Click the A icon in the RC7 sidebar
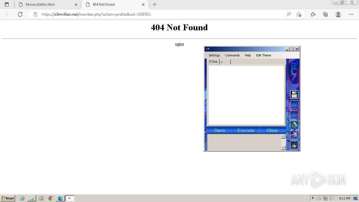This screenshot has height=202, width=359. [294, 115]
